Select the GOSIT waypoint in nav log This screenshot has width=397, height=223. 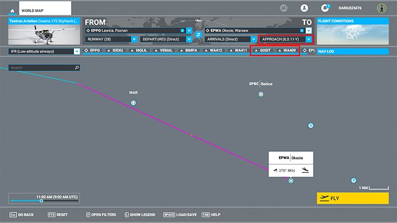(x=264, y=51)
